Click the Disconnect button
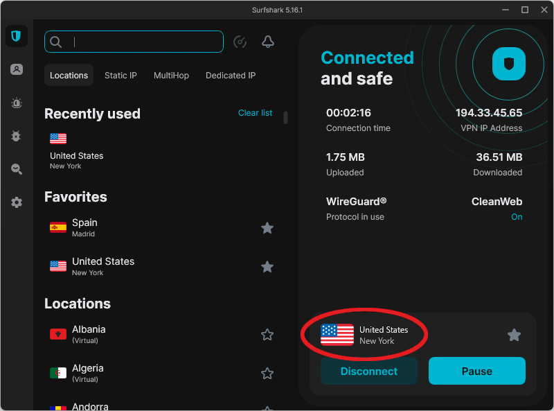Image resolution: width=554 pixels, height=411 pixels. [x=369, y=371]
